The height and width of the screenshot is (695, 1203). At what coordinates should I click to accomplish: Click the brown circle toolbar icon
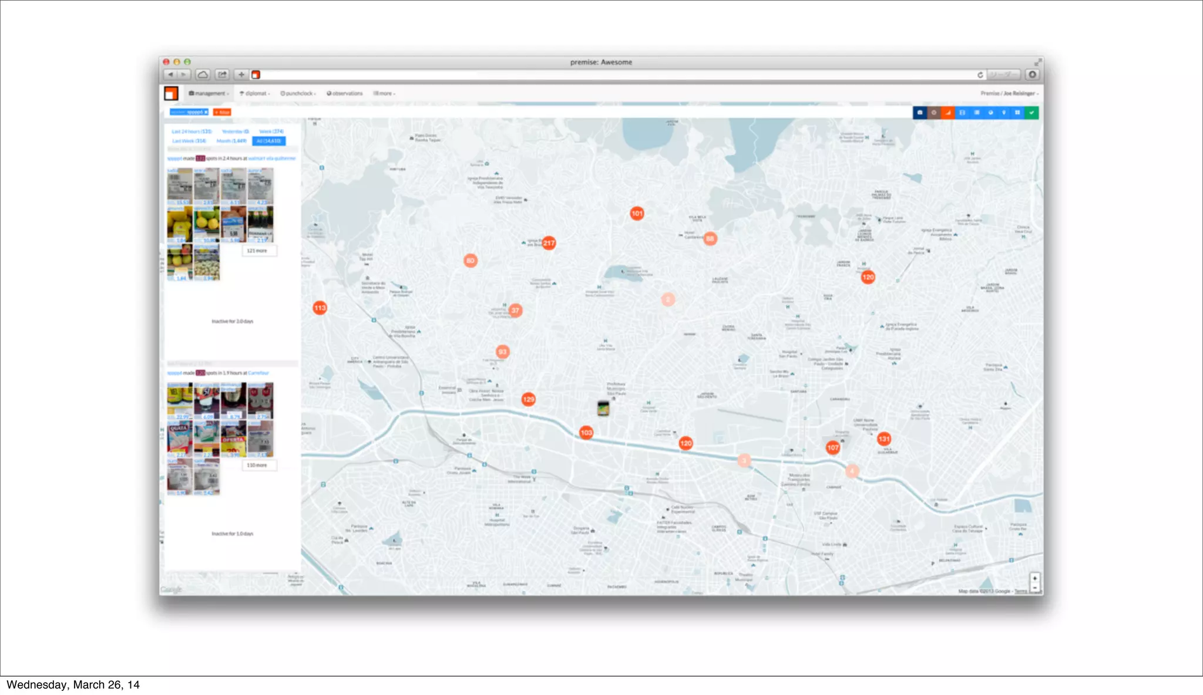[x=934, y=113]
